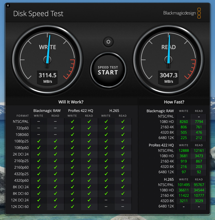Viewport: 215px width, 220px height.
Task: Click ProRes 4320 8K write value 216
Action: pyautogui.click(x=184, y=167)
